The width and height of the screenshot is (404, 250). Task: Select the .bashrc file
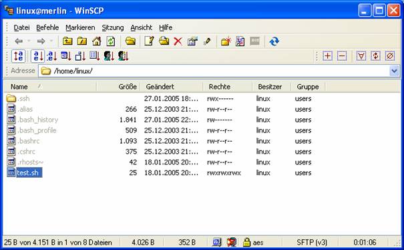pyautogui.click(x=23, y=141)
